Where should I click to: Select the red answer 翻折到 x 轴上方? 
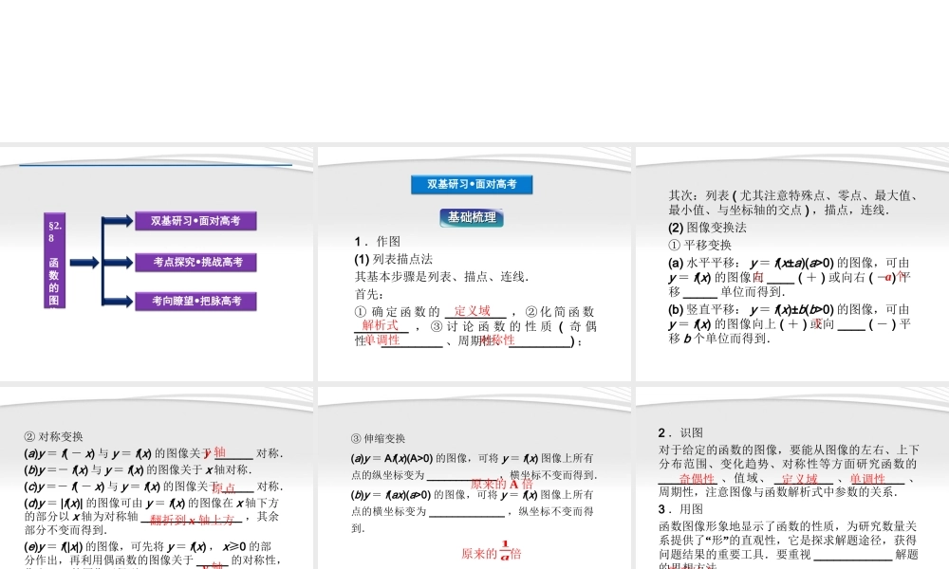click(192, 520)
